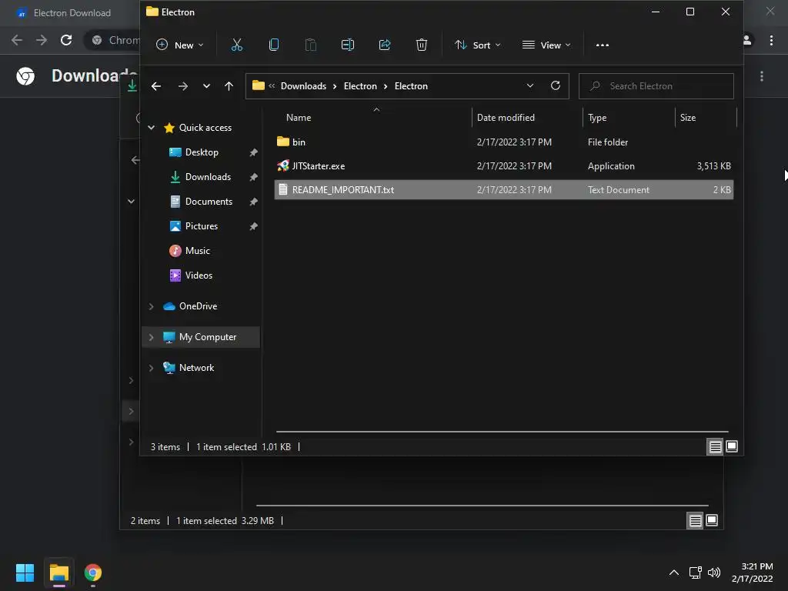Screen dimensions: 788x591
Task: Click Google Chrome taskbar icon
Action: point(93,573)
